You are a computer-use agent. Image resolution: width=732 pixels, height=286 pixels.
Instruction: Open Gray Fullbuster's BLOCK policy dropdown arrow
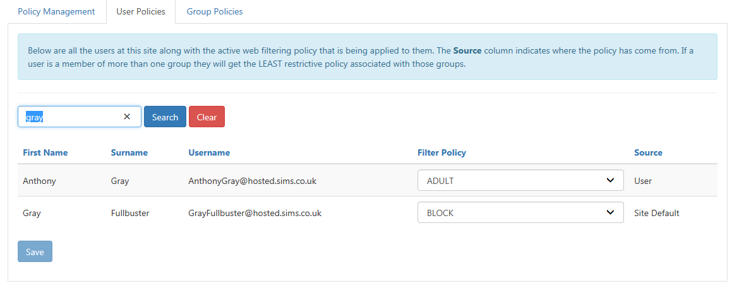609,212
